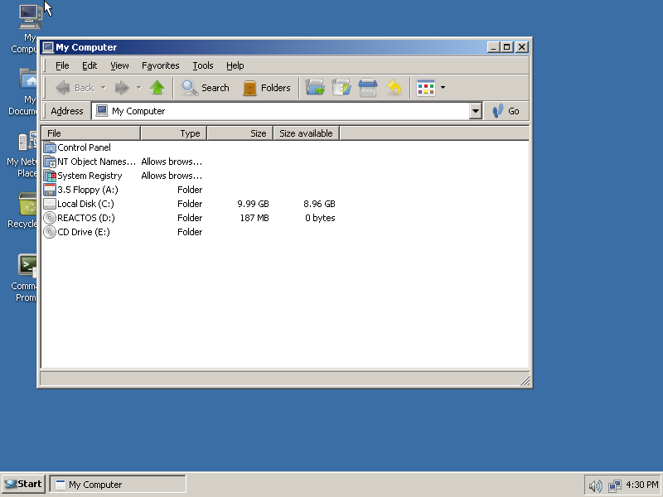The width and height of the screenshot is (663, 497).
Task: Select the NT Object Namespace icon
Action: click(x=50, y=162)
